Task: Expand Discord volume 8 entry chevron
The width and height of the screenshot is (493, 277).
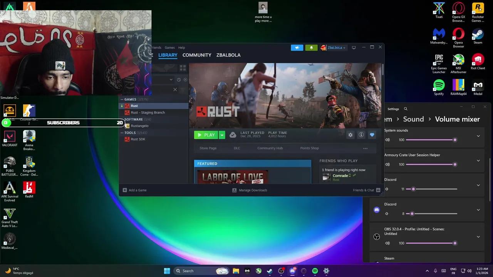Action: 478,210
